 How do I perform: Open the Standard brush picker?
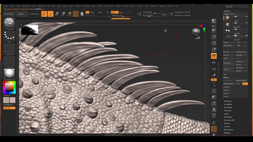pos(9,24)
